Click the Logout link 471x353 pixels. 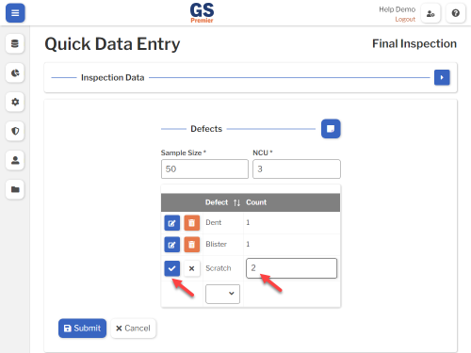click(x=405, y=19)
